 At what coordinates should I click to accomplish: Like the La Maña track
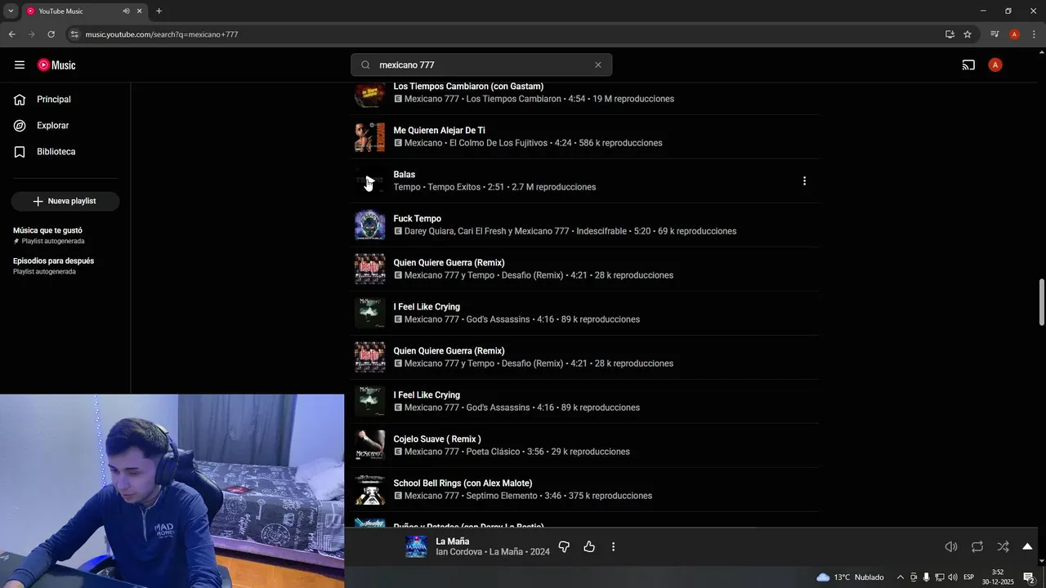(x=589, y=546)
